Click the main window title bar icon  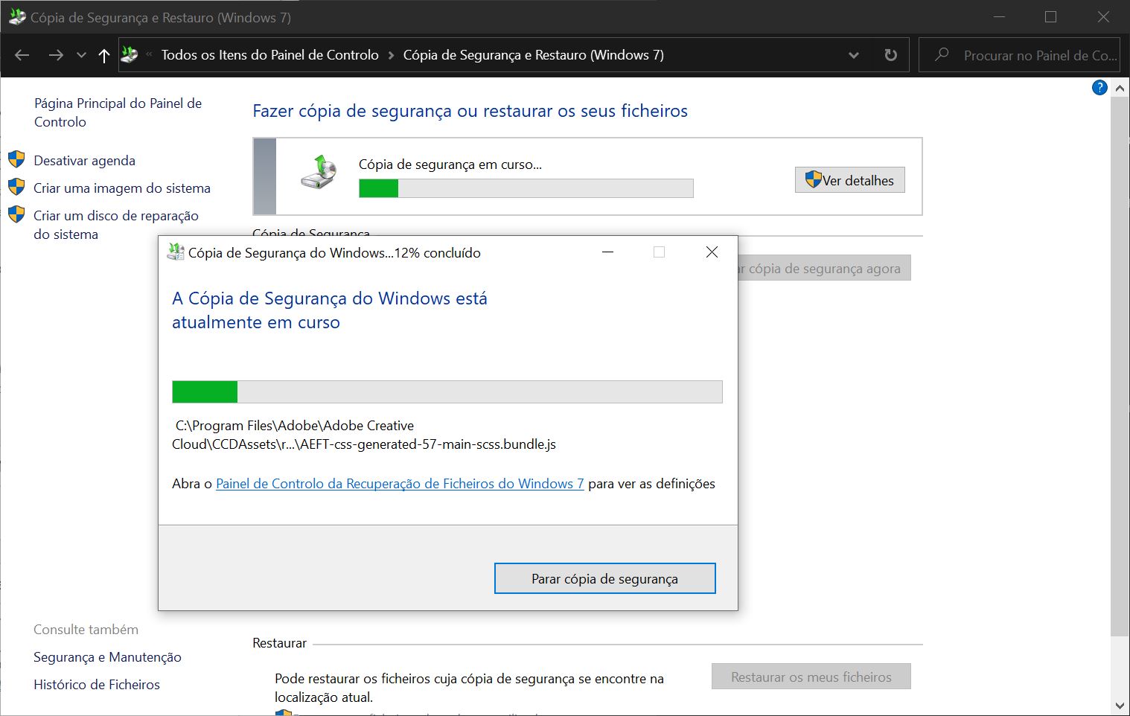click(x=17, y=17)
